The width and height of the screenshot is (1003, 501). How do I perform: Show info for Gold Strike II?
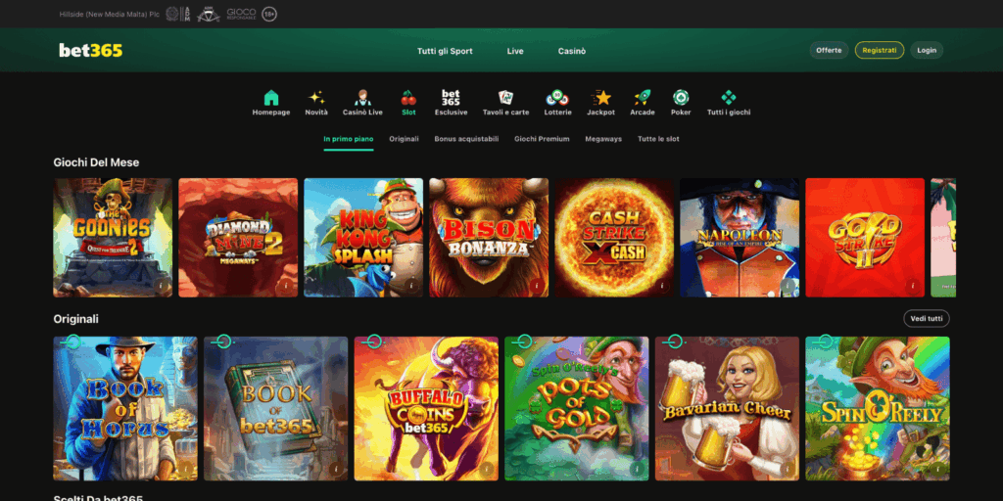[x=914, y=286]
